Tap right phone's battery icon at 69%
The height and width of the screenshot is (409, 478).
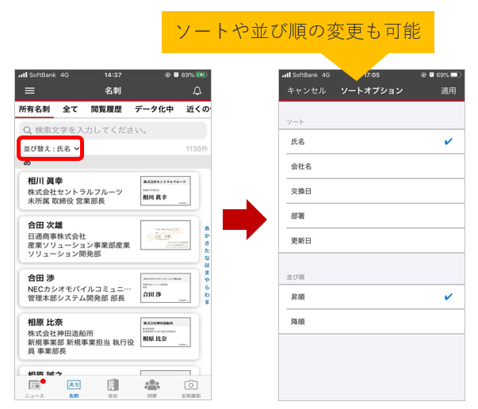[x=456, y=75]
